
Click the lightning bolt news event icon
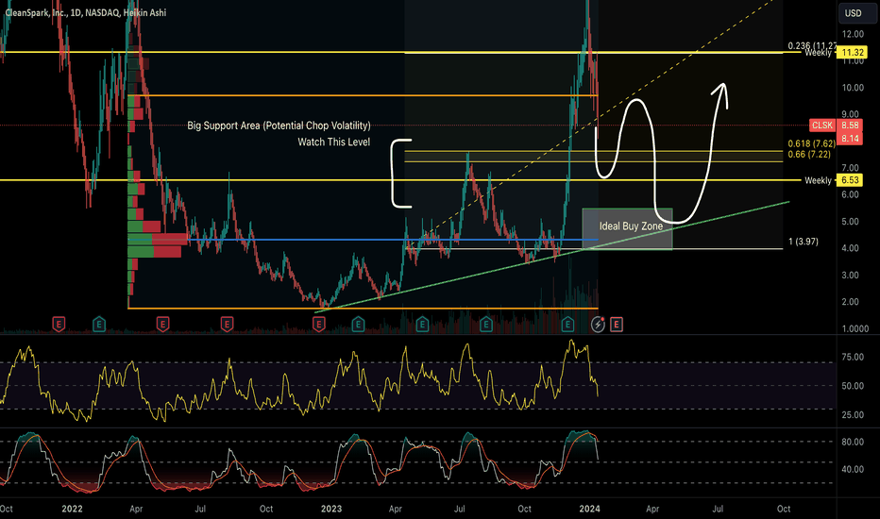click(x=598, y=325)
